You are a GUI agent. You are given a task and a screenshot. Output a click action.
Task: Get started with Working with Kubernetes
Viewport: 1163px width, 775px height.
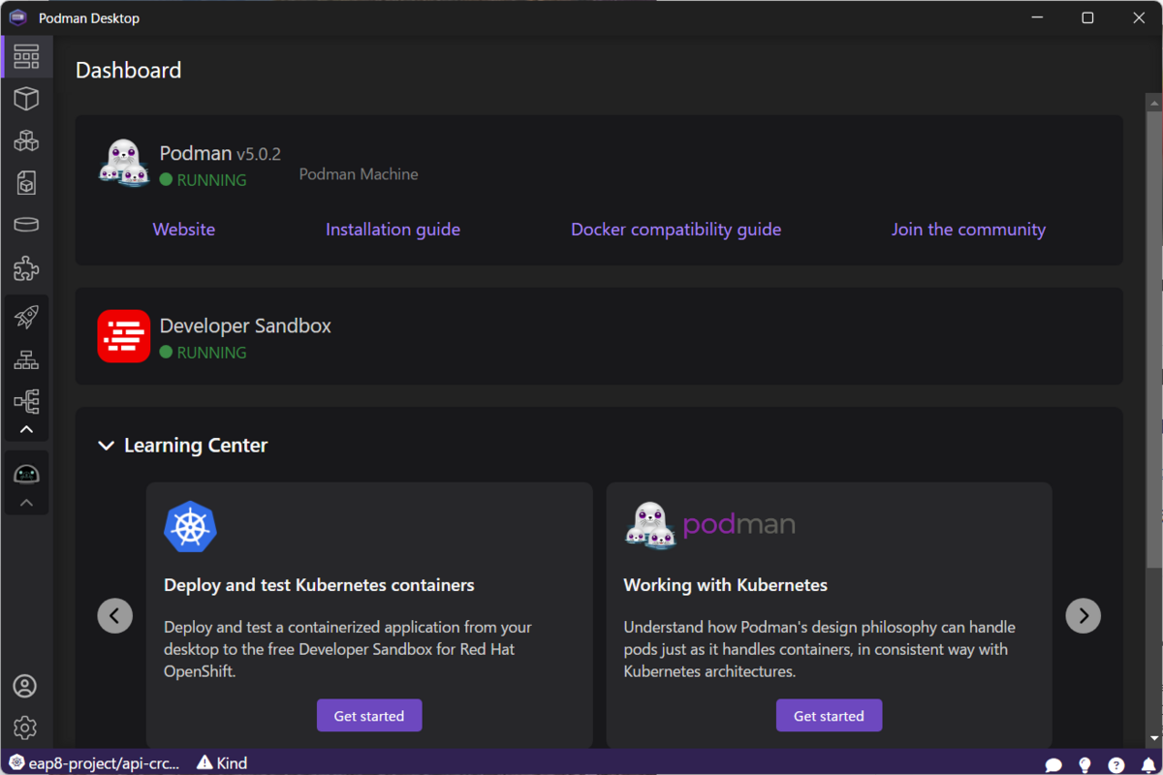point(829,716)
